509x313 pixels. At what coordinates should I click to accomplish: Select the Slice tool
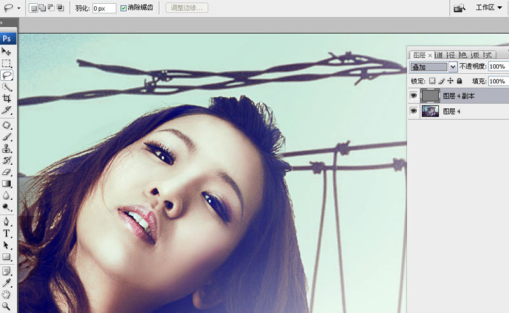(6, 110)
